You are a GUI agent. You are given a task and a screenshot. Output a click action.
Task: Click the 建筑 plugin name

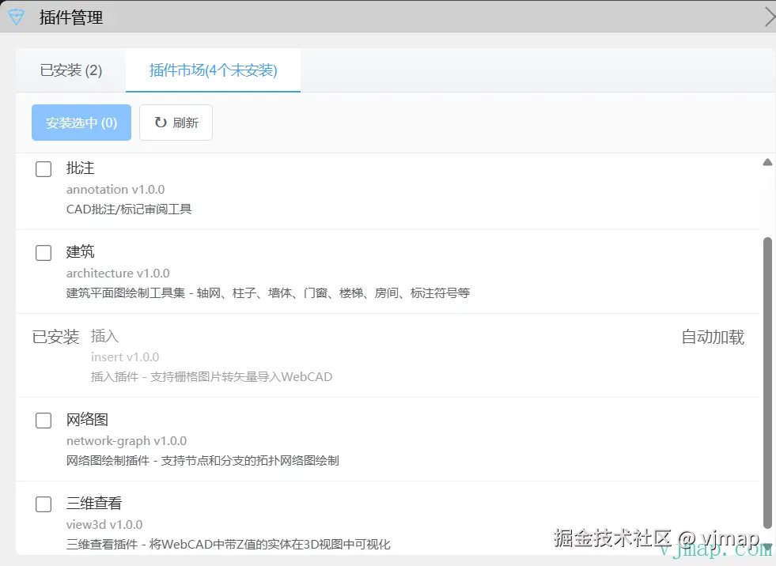[x=81, y=252]
